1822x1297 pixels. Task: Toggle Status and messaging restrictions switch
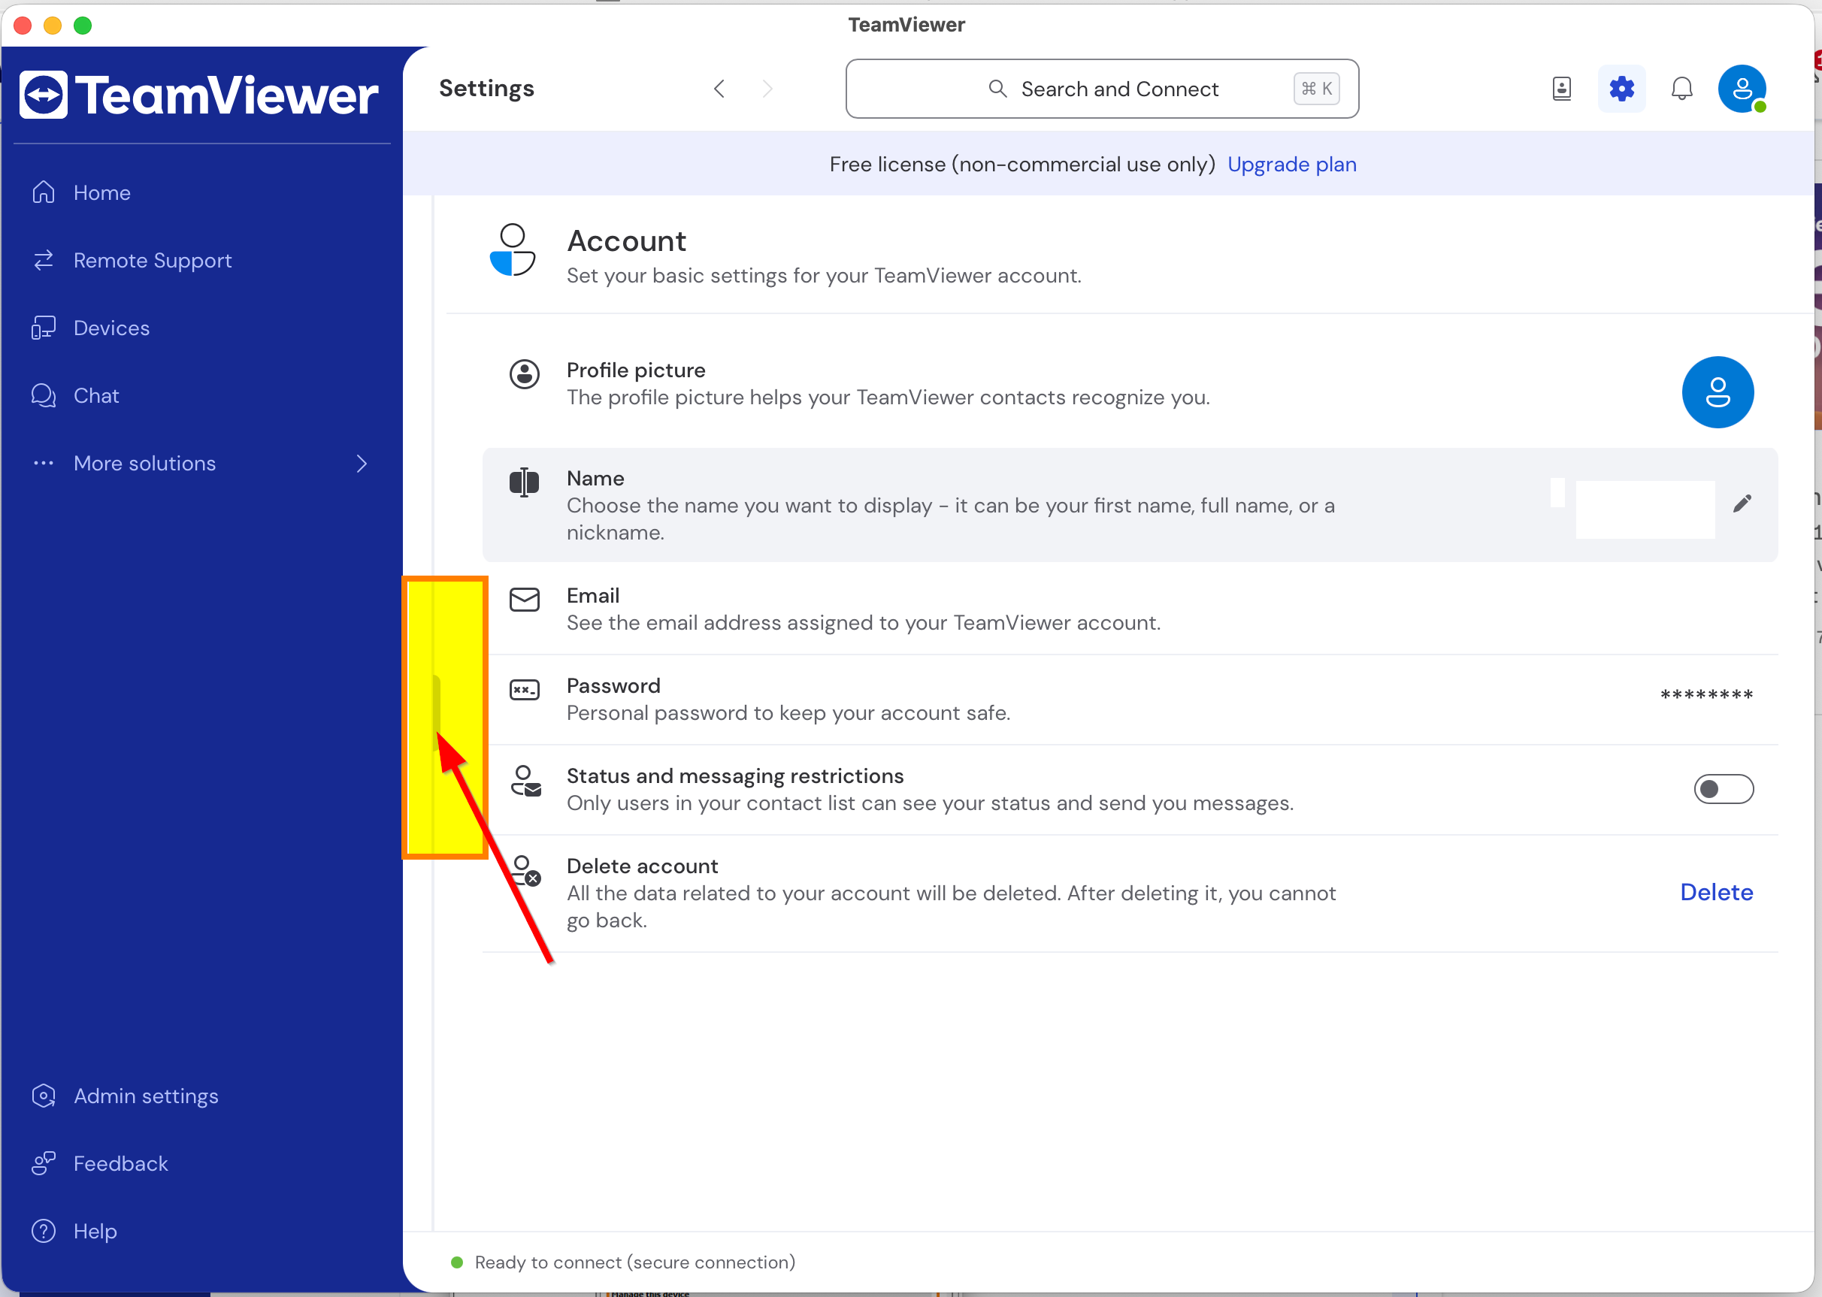coord(1724,789)
